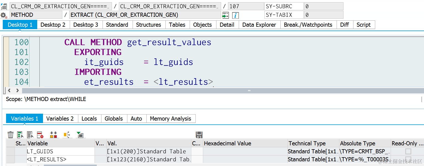This screenshot has height=166, width=424.
Task: Click the METHOD event type field
Action: 36,15
